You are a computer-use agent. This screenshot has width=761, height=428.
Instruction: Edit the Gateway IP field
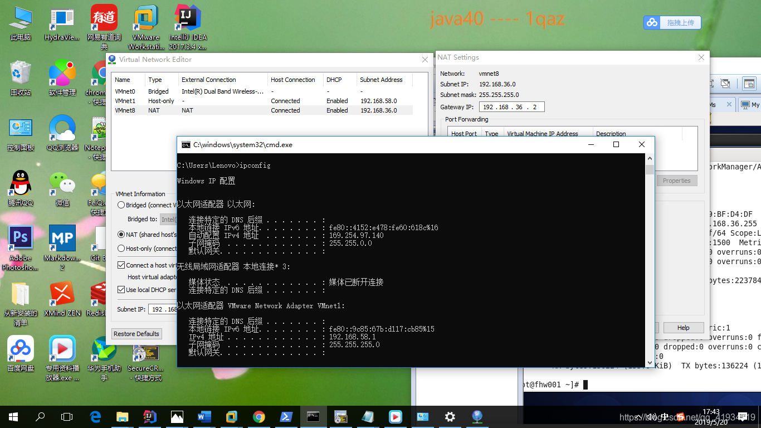tap(511, 107)
